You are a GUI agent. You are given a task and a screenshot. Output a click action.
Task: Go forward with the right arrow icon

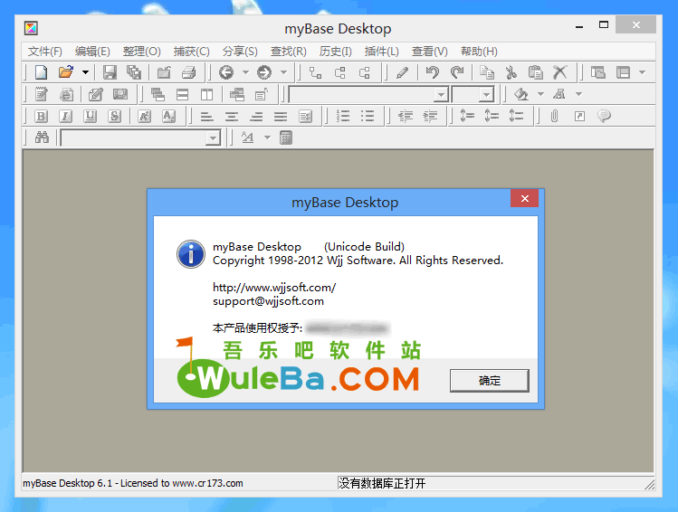click(x=264, y=72)
